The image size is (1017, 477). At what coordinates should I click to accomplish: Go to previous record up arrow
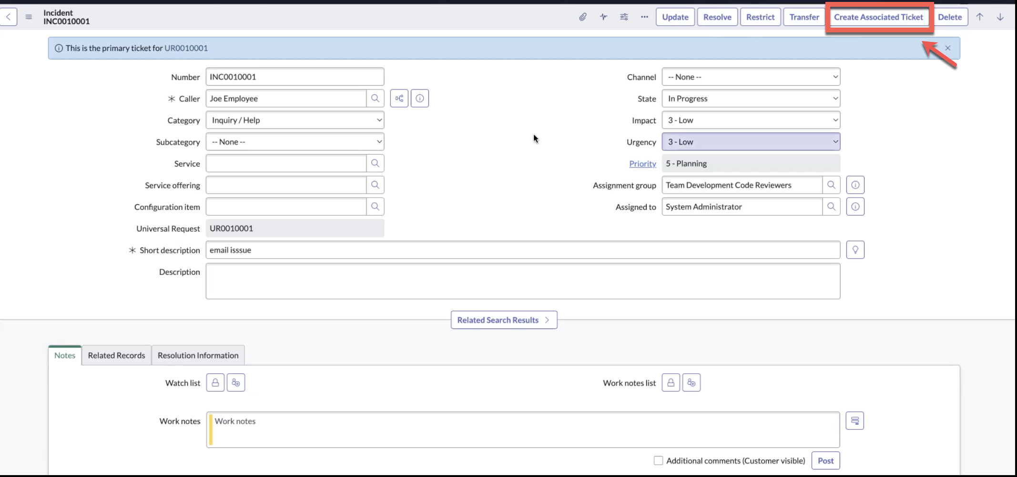click(980, 17)
